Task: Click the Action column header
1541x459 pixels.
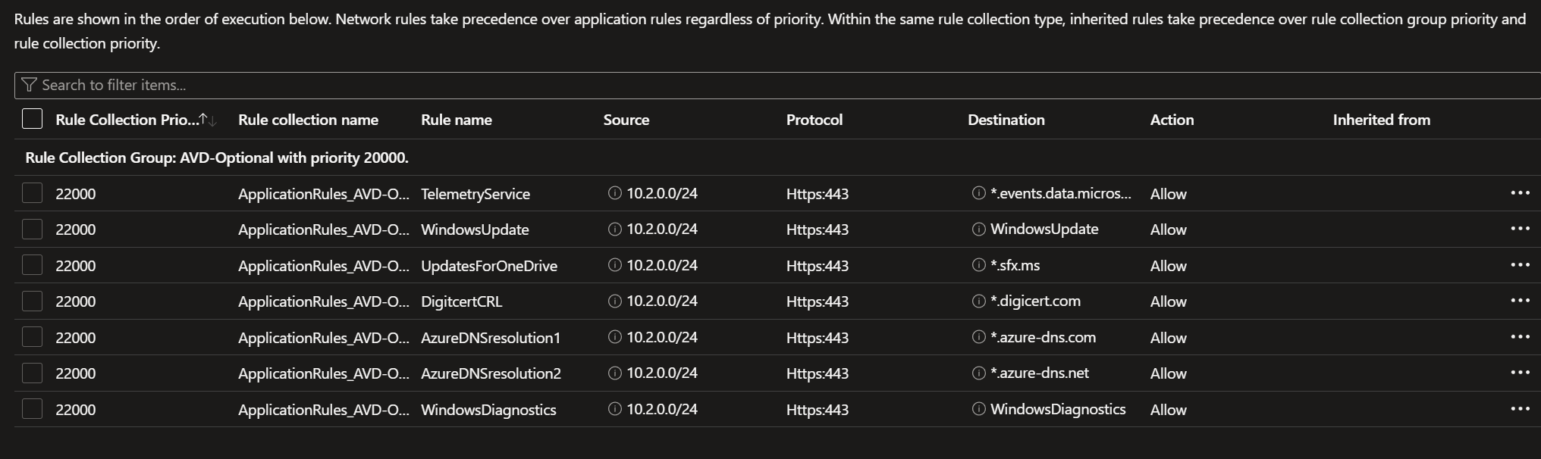Action: click(1172, 120)
